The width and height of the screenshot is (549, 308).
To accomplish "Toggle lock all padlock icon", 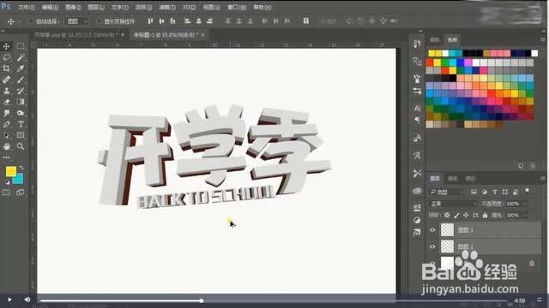I will coord(485,215).
